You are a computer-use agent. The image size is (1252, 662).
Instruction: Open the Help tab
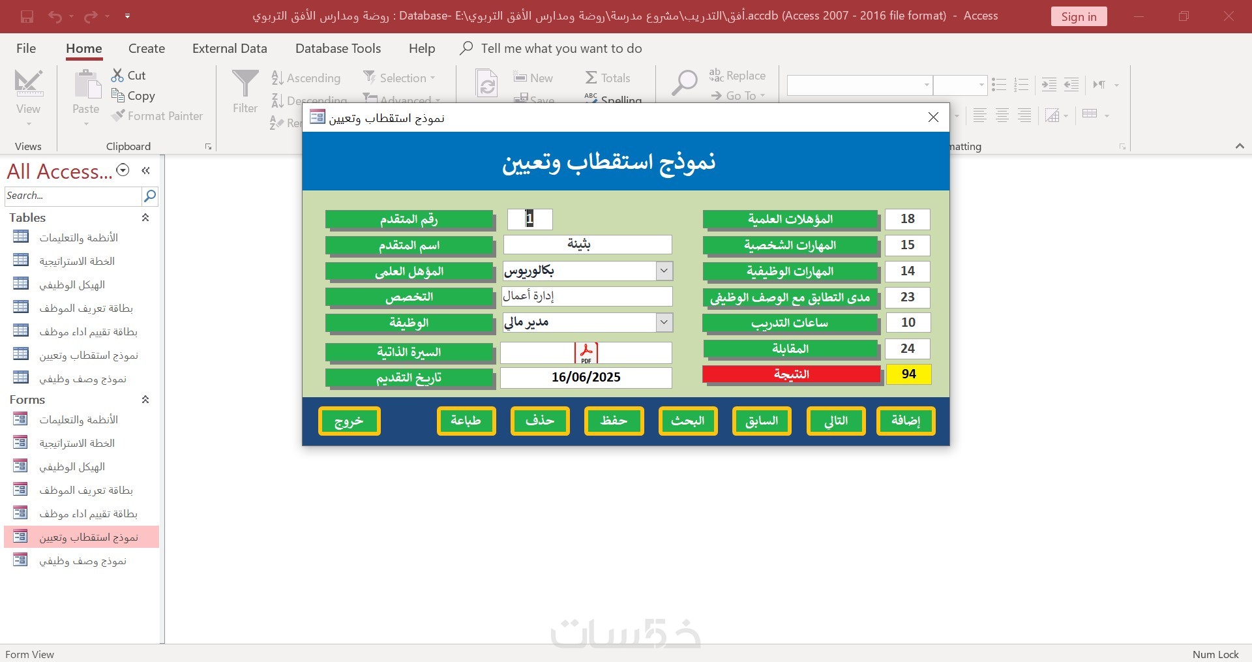click(x=422, y=48)
